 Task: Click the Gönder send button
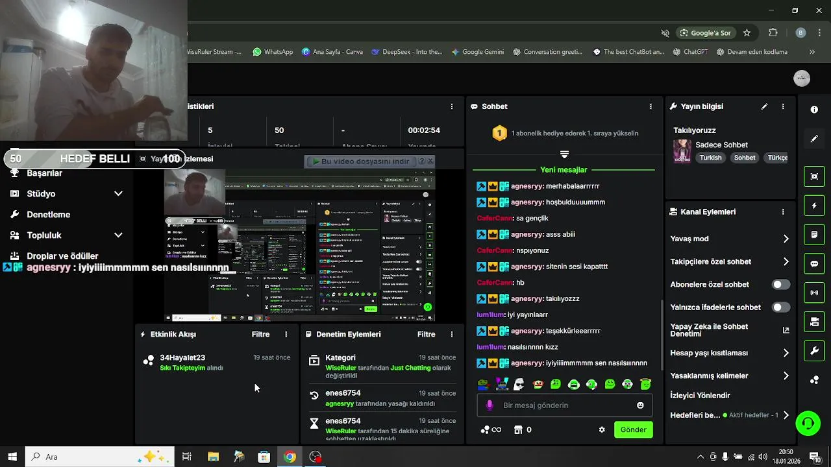633,429
